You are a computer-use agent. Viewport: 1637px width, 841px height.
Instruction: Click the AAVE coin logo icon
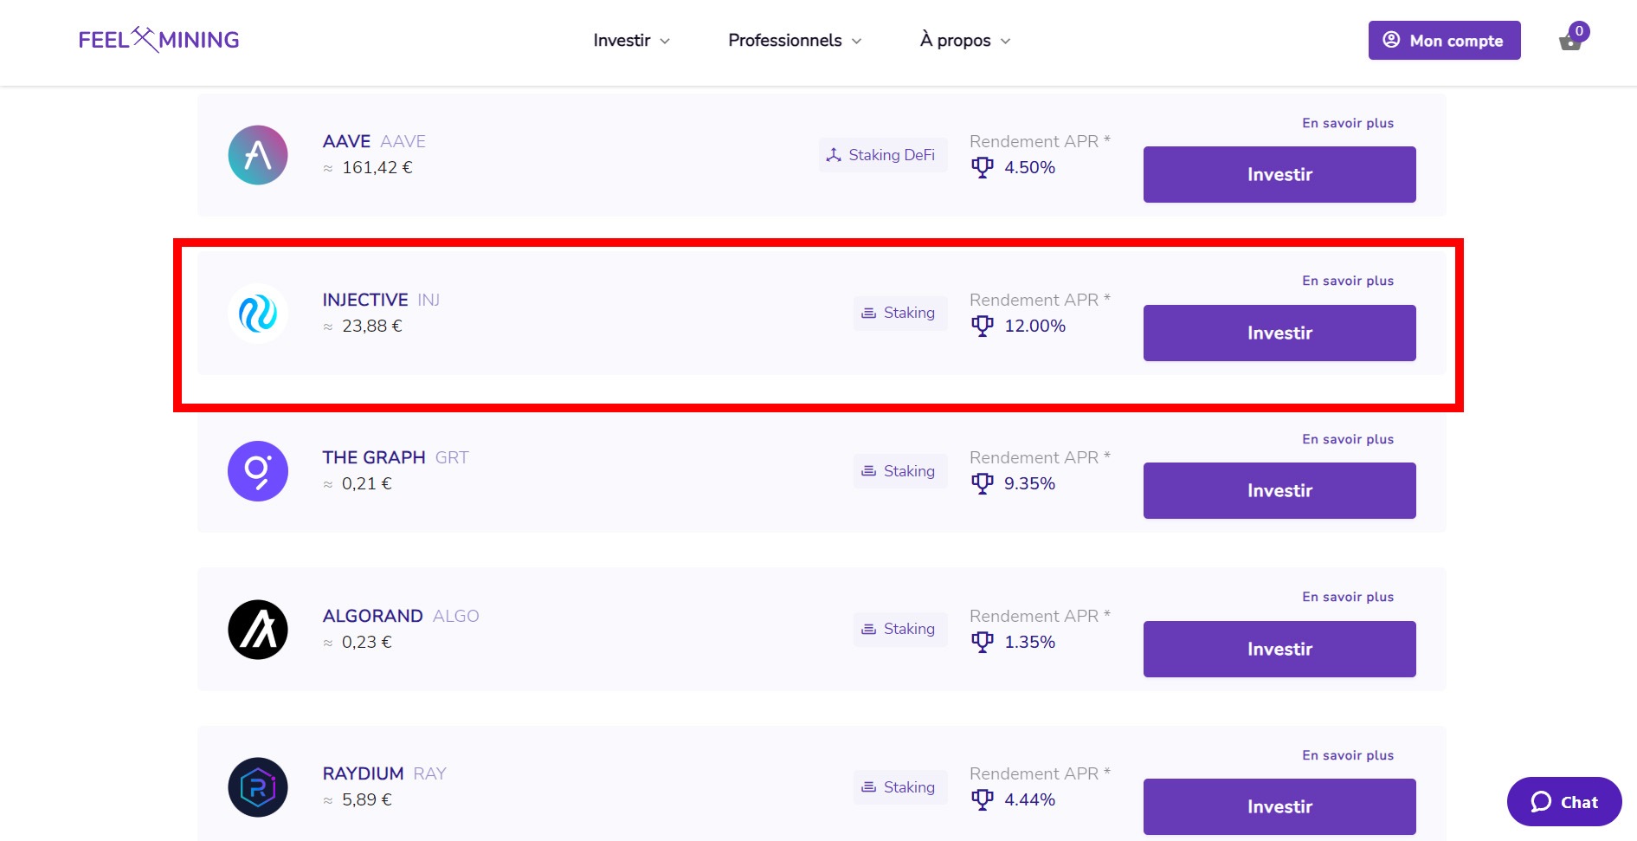257,155
